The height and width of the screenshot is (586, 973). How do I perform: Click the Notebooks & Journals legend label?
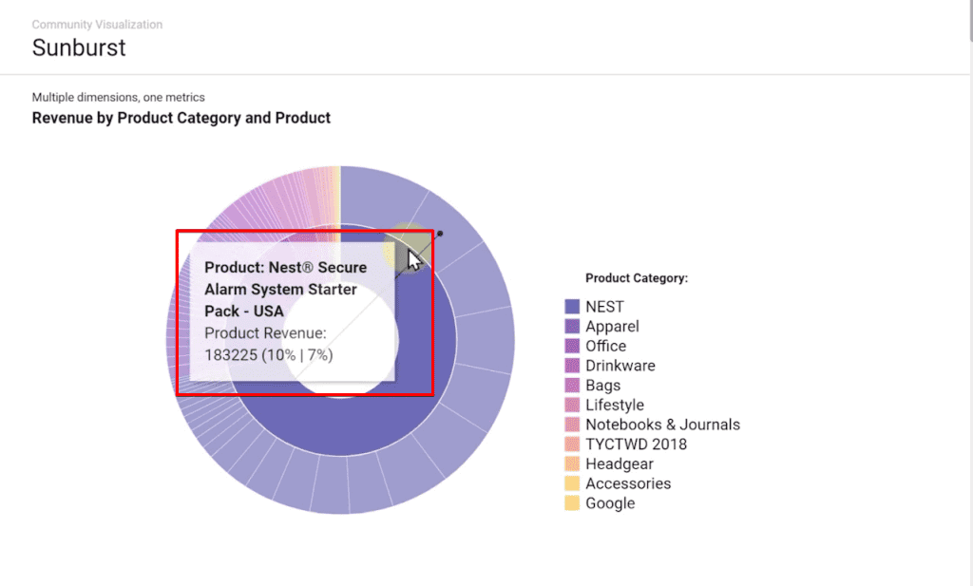pyautogui.click(x=662, y=425)
